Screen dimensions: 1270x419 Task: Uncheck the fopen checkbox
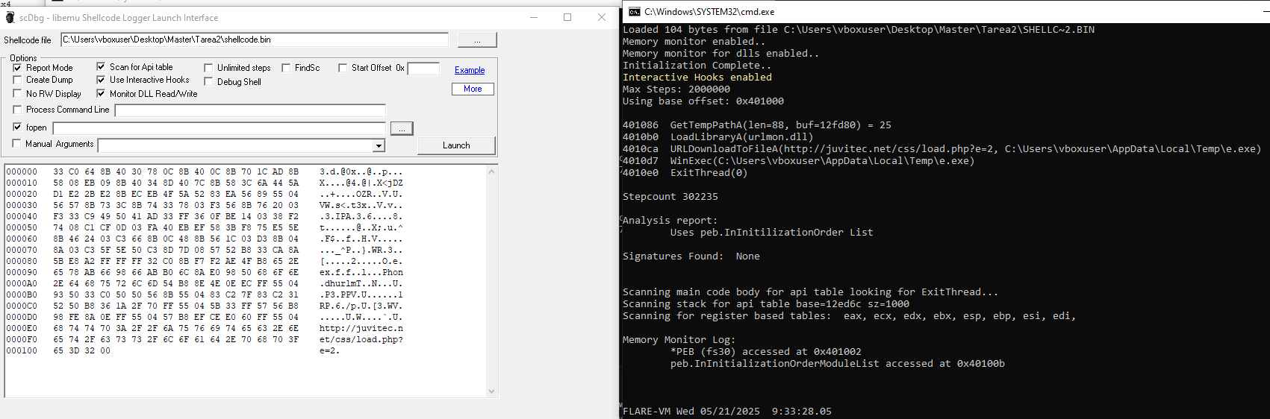point(17,127)
